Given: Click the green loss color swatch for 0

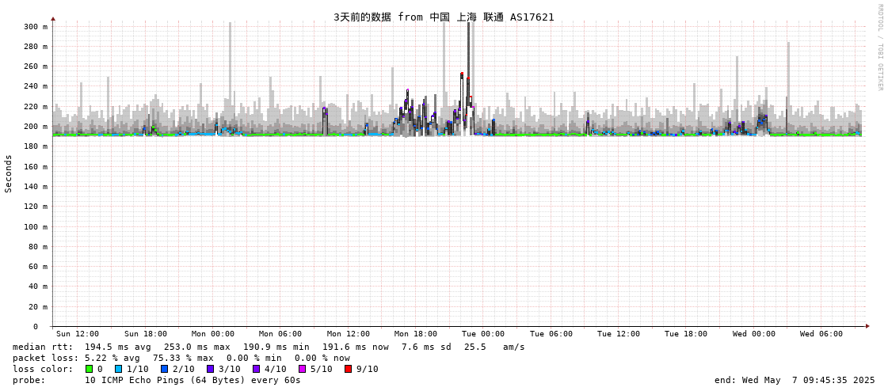Looking at the screenshot, I should (x=89, y=369).
